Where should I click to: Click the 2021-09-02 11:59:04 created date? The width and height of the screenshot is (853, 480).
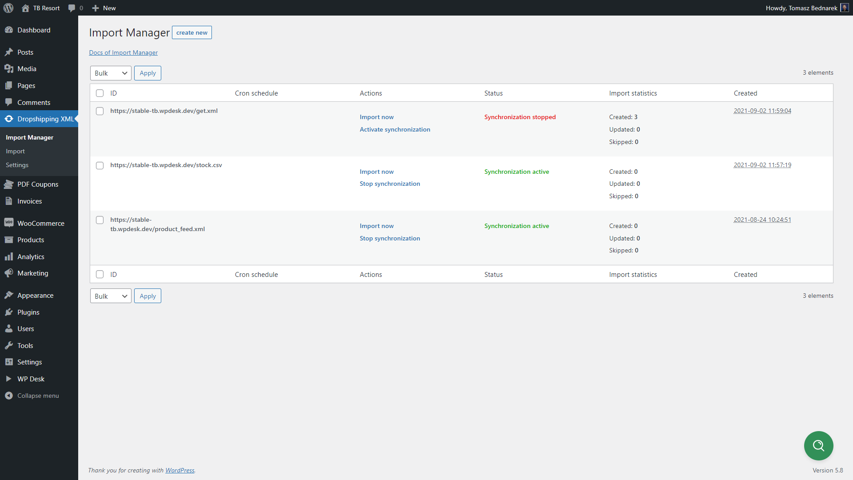pyautogui.click(x=762, y=111)
